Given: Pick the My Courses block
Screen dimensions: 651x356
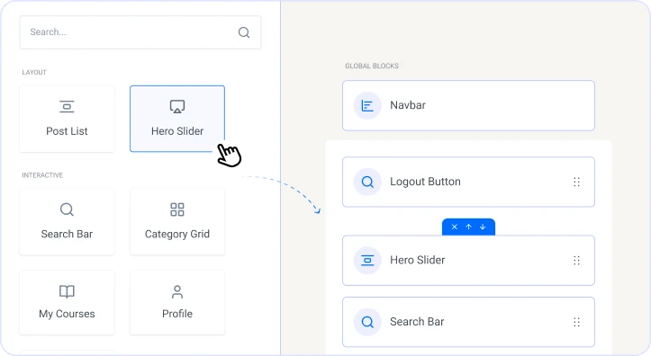Looking at the screenshot, I should 67,303.
